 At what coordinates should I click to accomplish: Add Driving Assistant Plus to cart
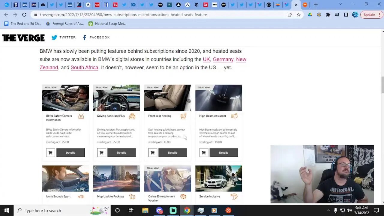[x=101, y=152]
